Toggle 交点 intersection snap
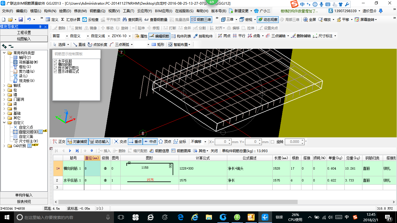Screen dimensions: 397x223 (120, 141)
